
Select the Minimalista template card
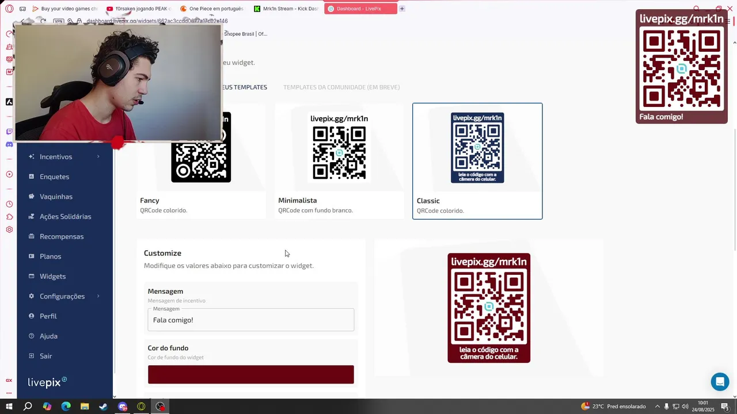point(339,161)
